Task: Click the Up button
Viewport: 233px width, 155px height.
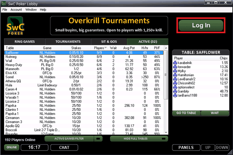Action: [x=208, y=148]
